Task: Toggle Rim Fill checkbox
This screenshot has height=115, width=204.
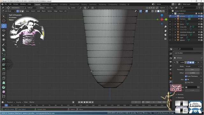Action: [x=186, y=80]
